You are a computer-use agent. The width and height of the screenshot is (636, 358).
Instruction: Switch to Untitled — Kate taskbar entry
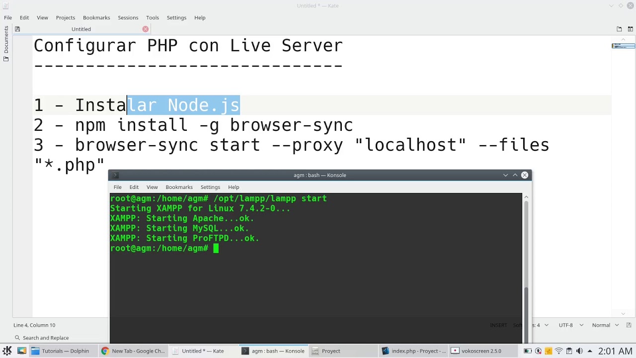click(203, 351)
